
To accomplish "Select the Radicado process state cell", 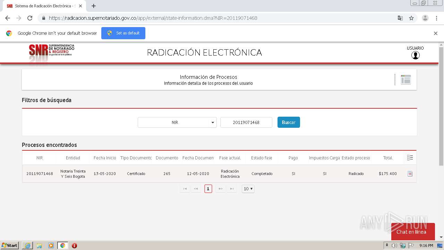I will coord(356,174).
